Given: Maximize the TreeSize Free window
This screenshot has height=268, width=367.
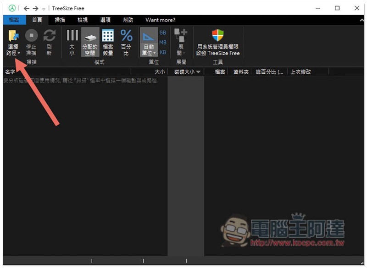Looking at the screenshot, I should (337, 8).
